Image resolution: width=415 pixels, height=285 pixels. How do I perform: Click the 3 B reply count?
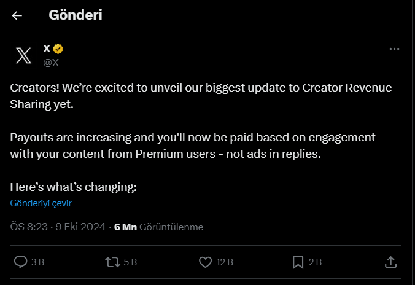click(37, 262)
